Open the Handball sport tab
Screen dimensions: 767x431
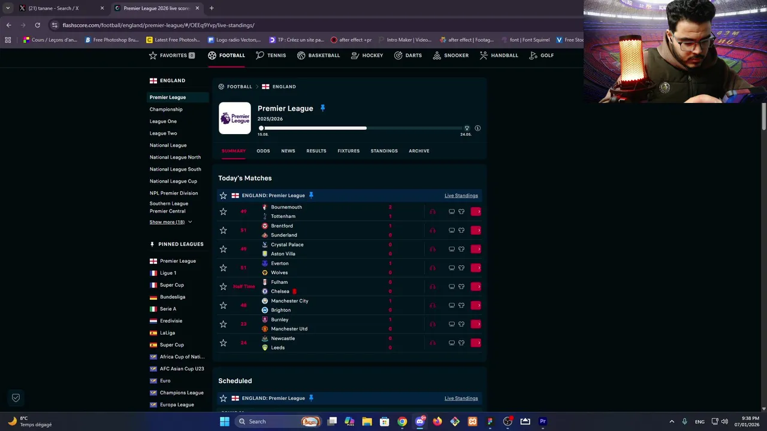[499, 55]
